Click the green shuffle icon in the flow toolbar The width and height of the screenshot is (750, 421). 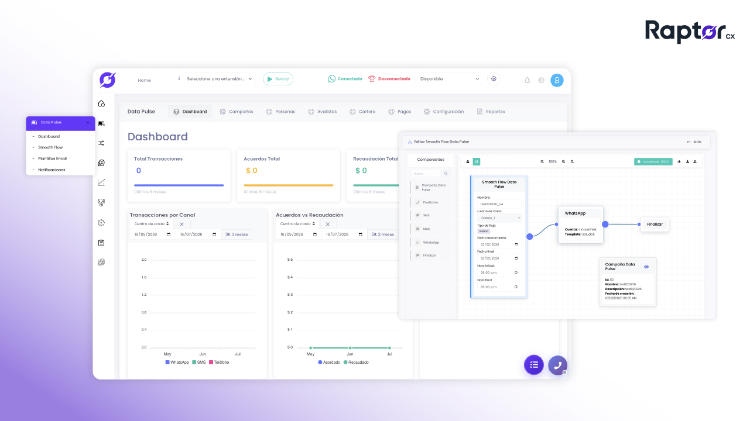[x=477, y=161]
